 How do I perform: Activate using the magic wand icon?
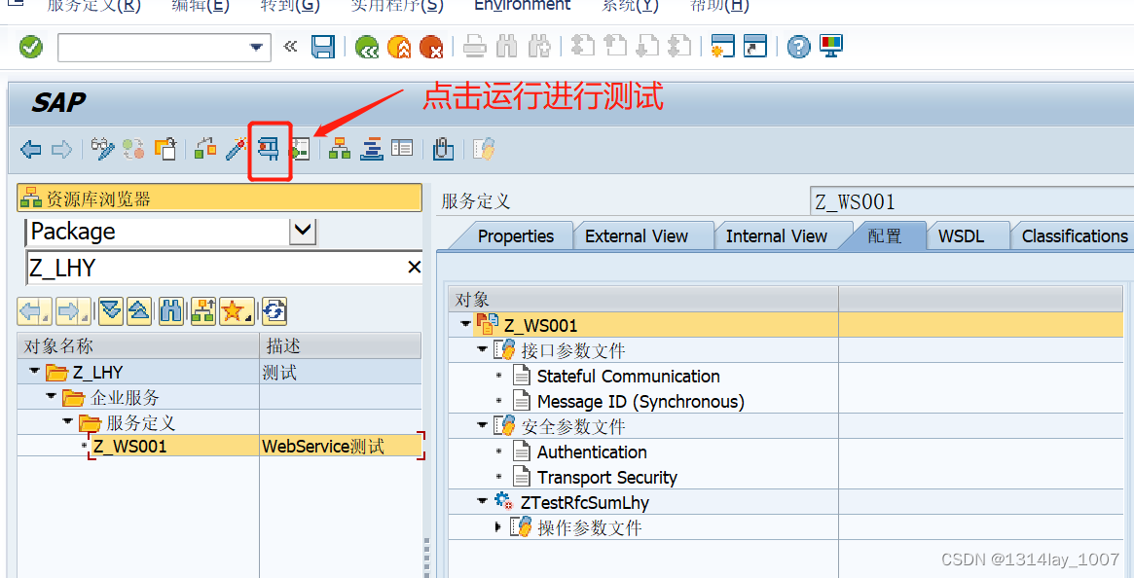(237, 149)
